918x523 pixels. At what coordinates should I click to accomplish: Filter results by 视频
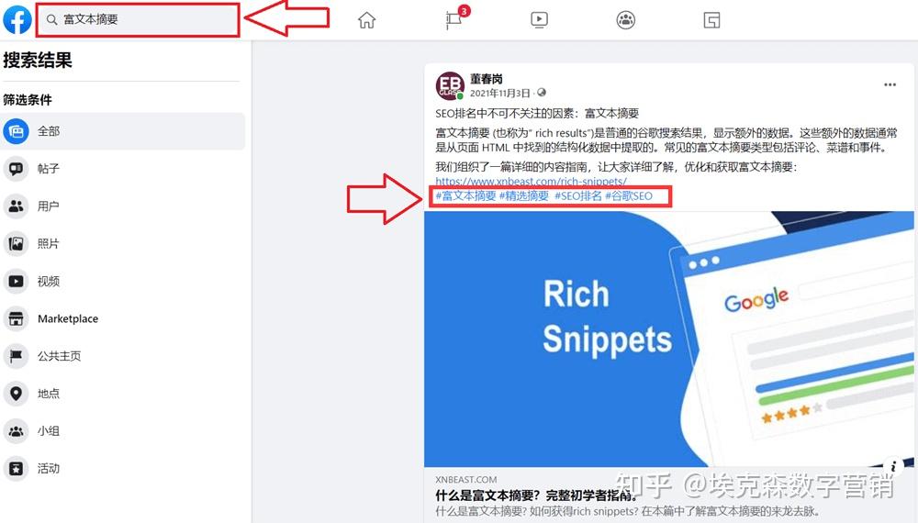tap(123, 281)
